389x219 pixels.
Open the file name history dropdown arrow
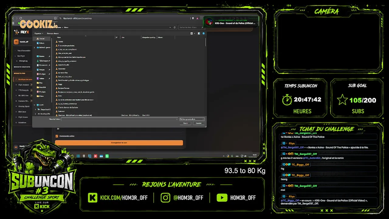177,119
